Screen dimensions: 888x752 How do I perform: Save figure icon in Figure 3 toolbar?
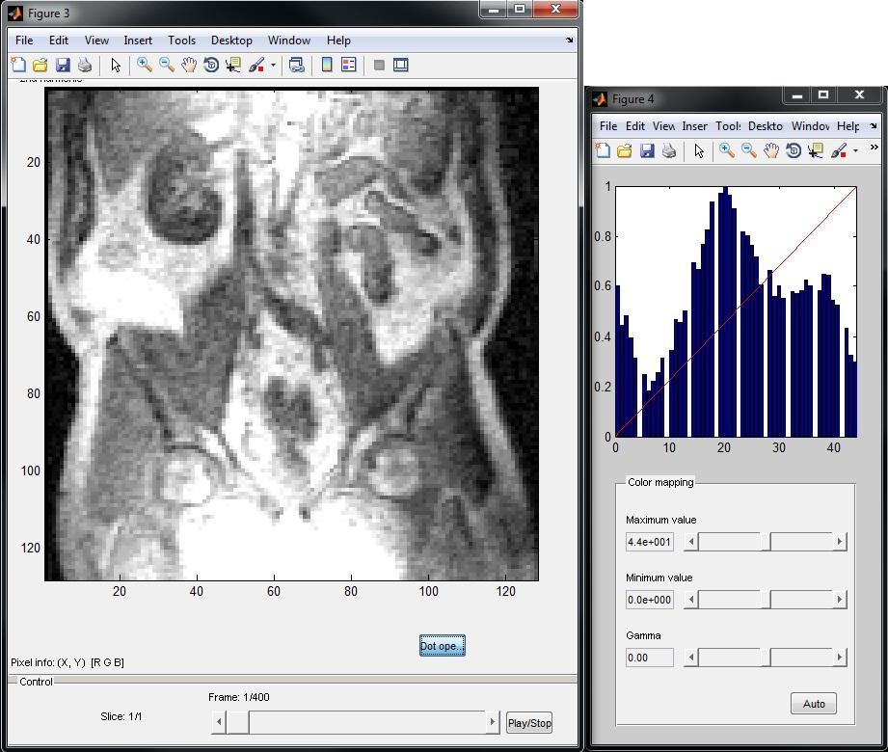point(63,65)
